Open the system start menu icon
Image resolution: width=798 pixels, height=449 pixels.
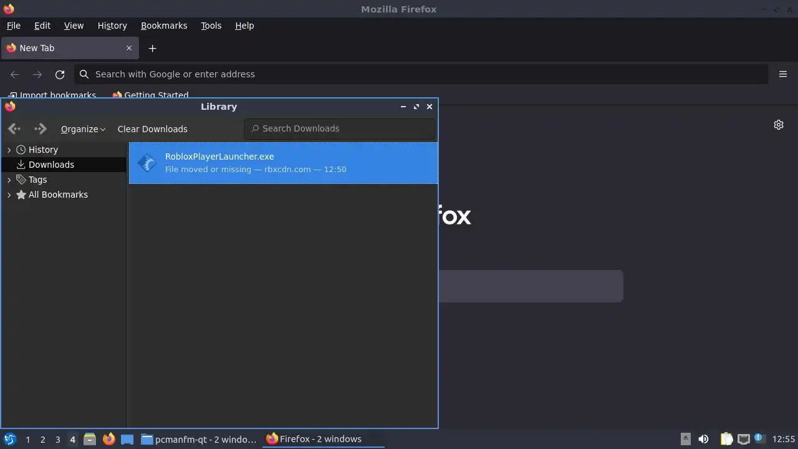9,439
